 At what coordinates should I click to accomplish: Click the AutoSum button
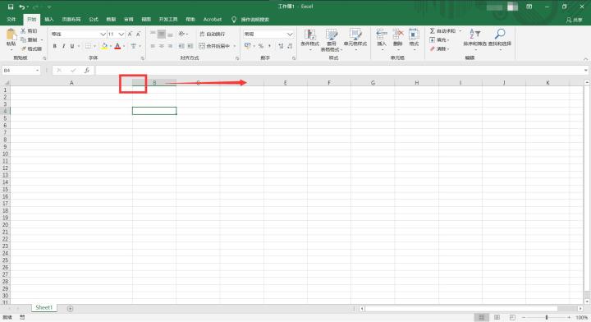(443, 31)
